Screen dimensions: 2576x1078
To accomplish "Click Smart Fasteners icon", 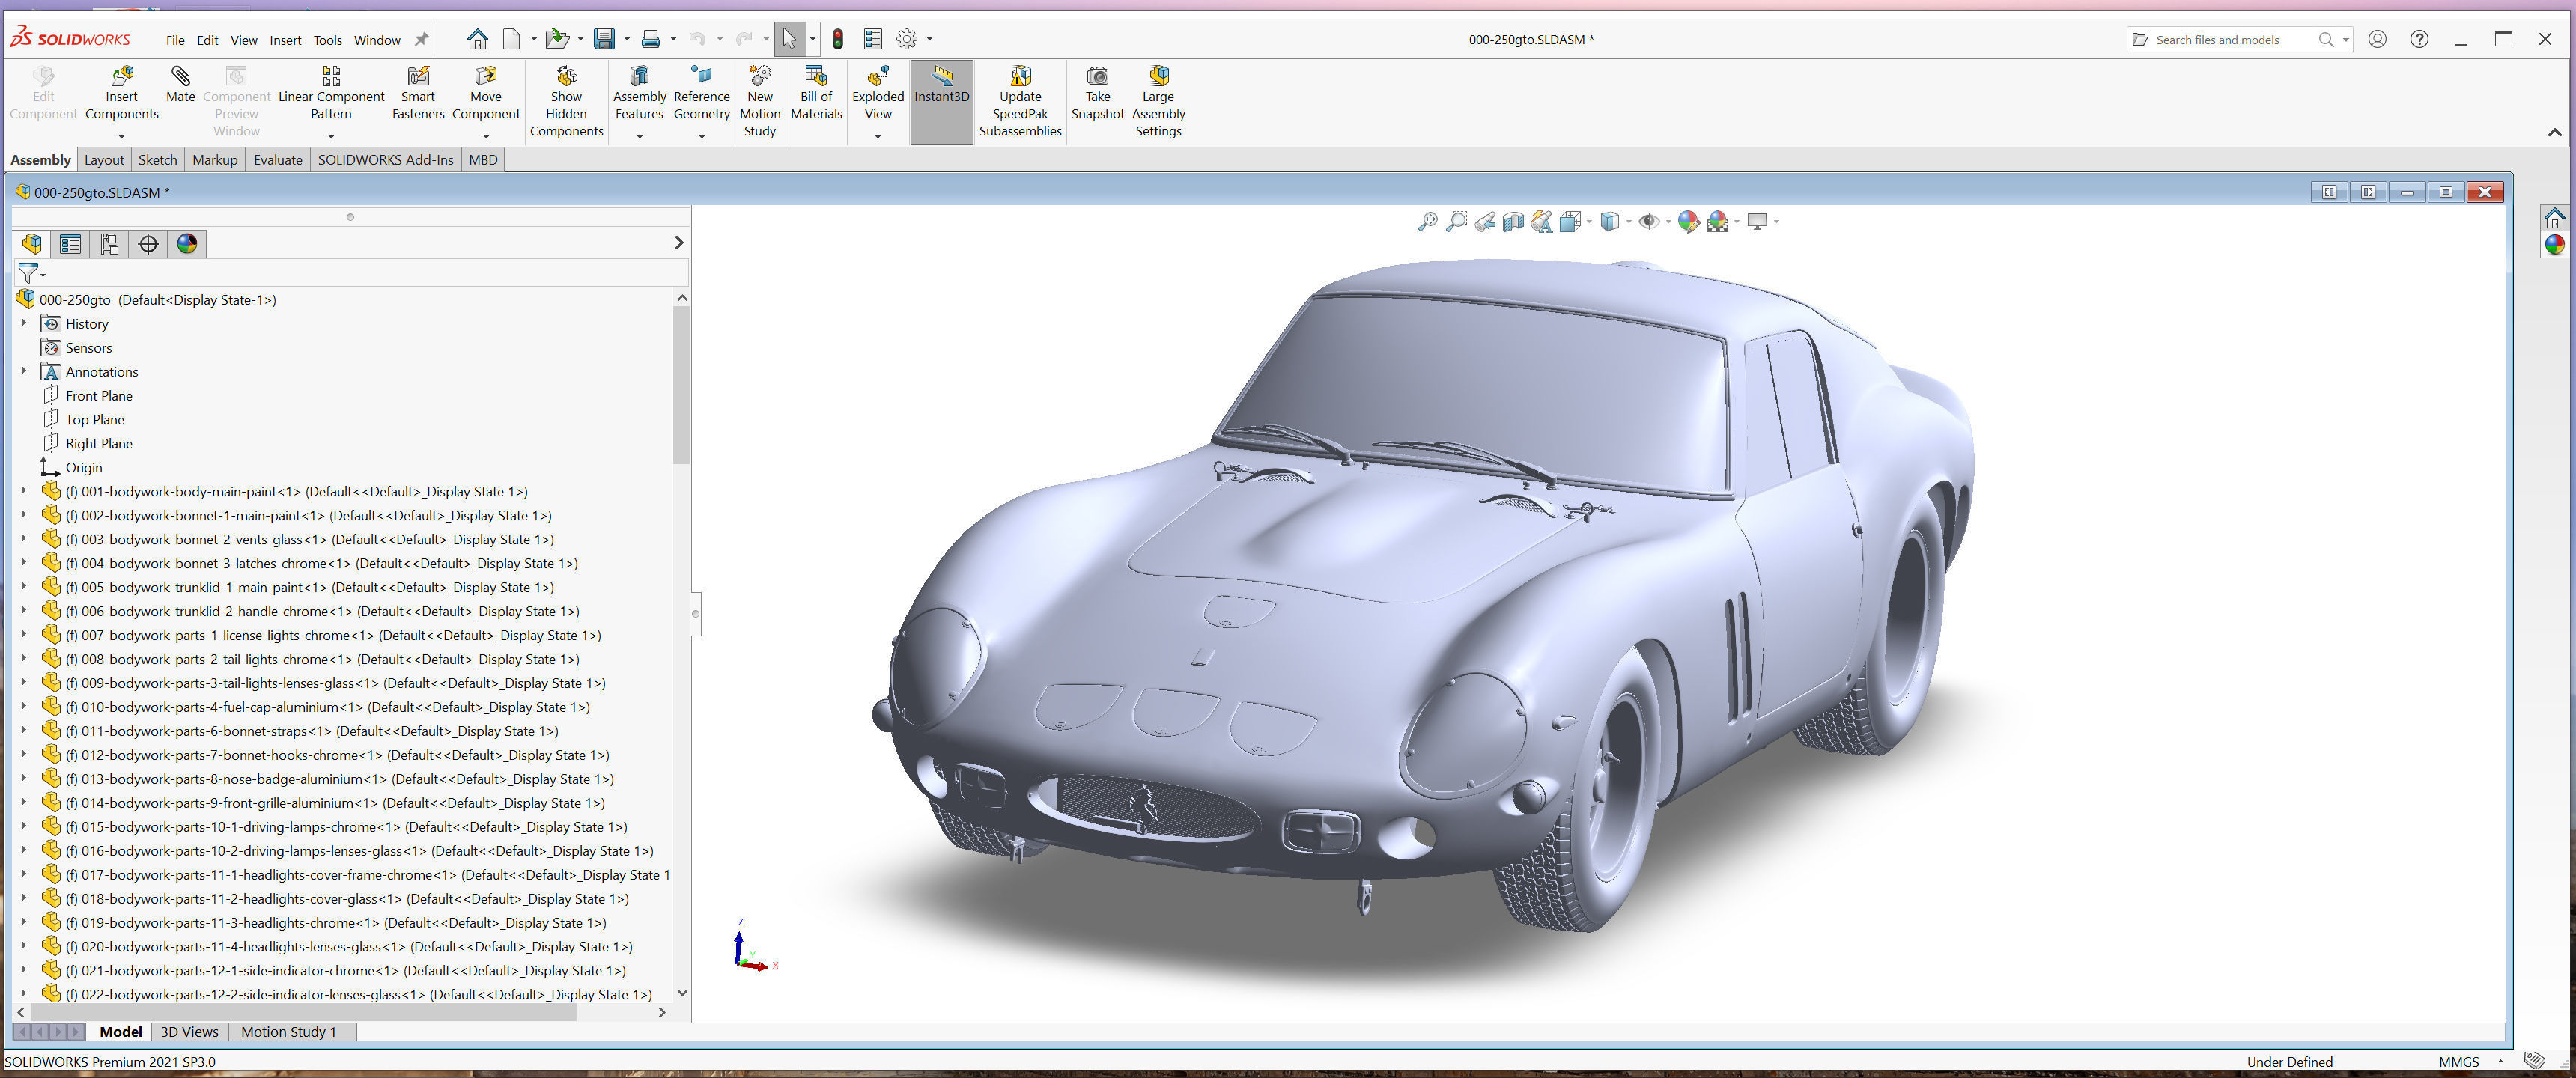I will point(418,94).
